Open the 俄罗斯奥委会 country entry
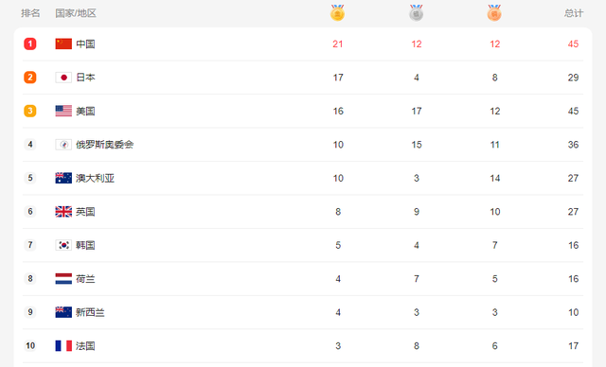Viewport: 606px width, 367px height. (x=105, y=145)
